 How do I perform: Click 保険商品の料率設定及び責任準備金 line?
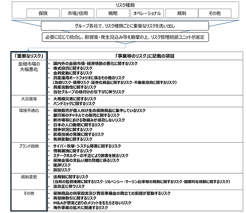(x=112, y=193)
